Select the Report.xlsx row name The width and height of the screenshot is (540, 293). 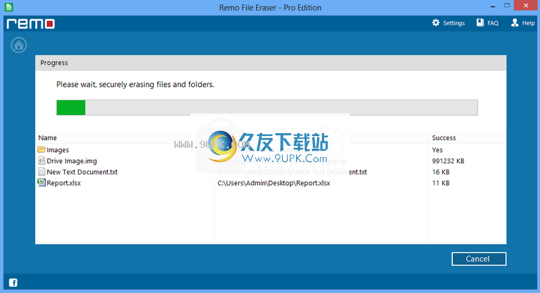point(64,183)
